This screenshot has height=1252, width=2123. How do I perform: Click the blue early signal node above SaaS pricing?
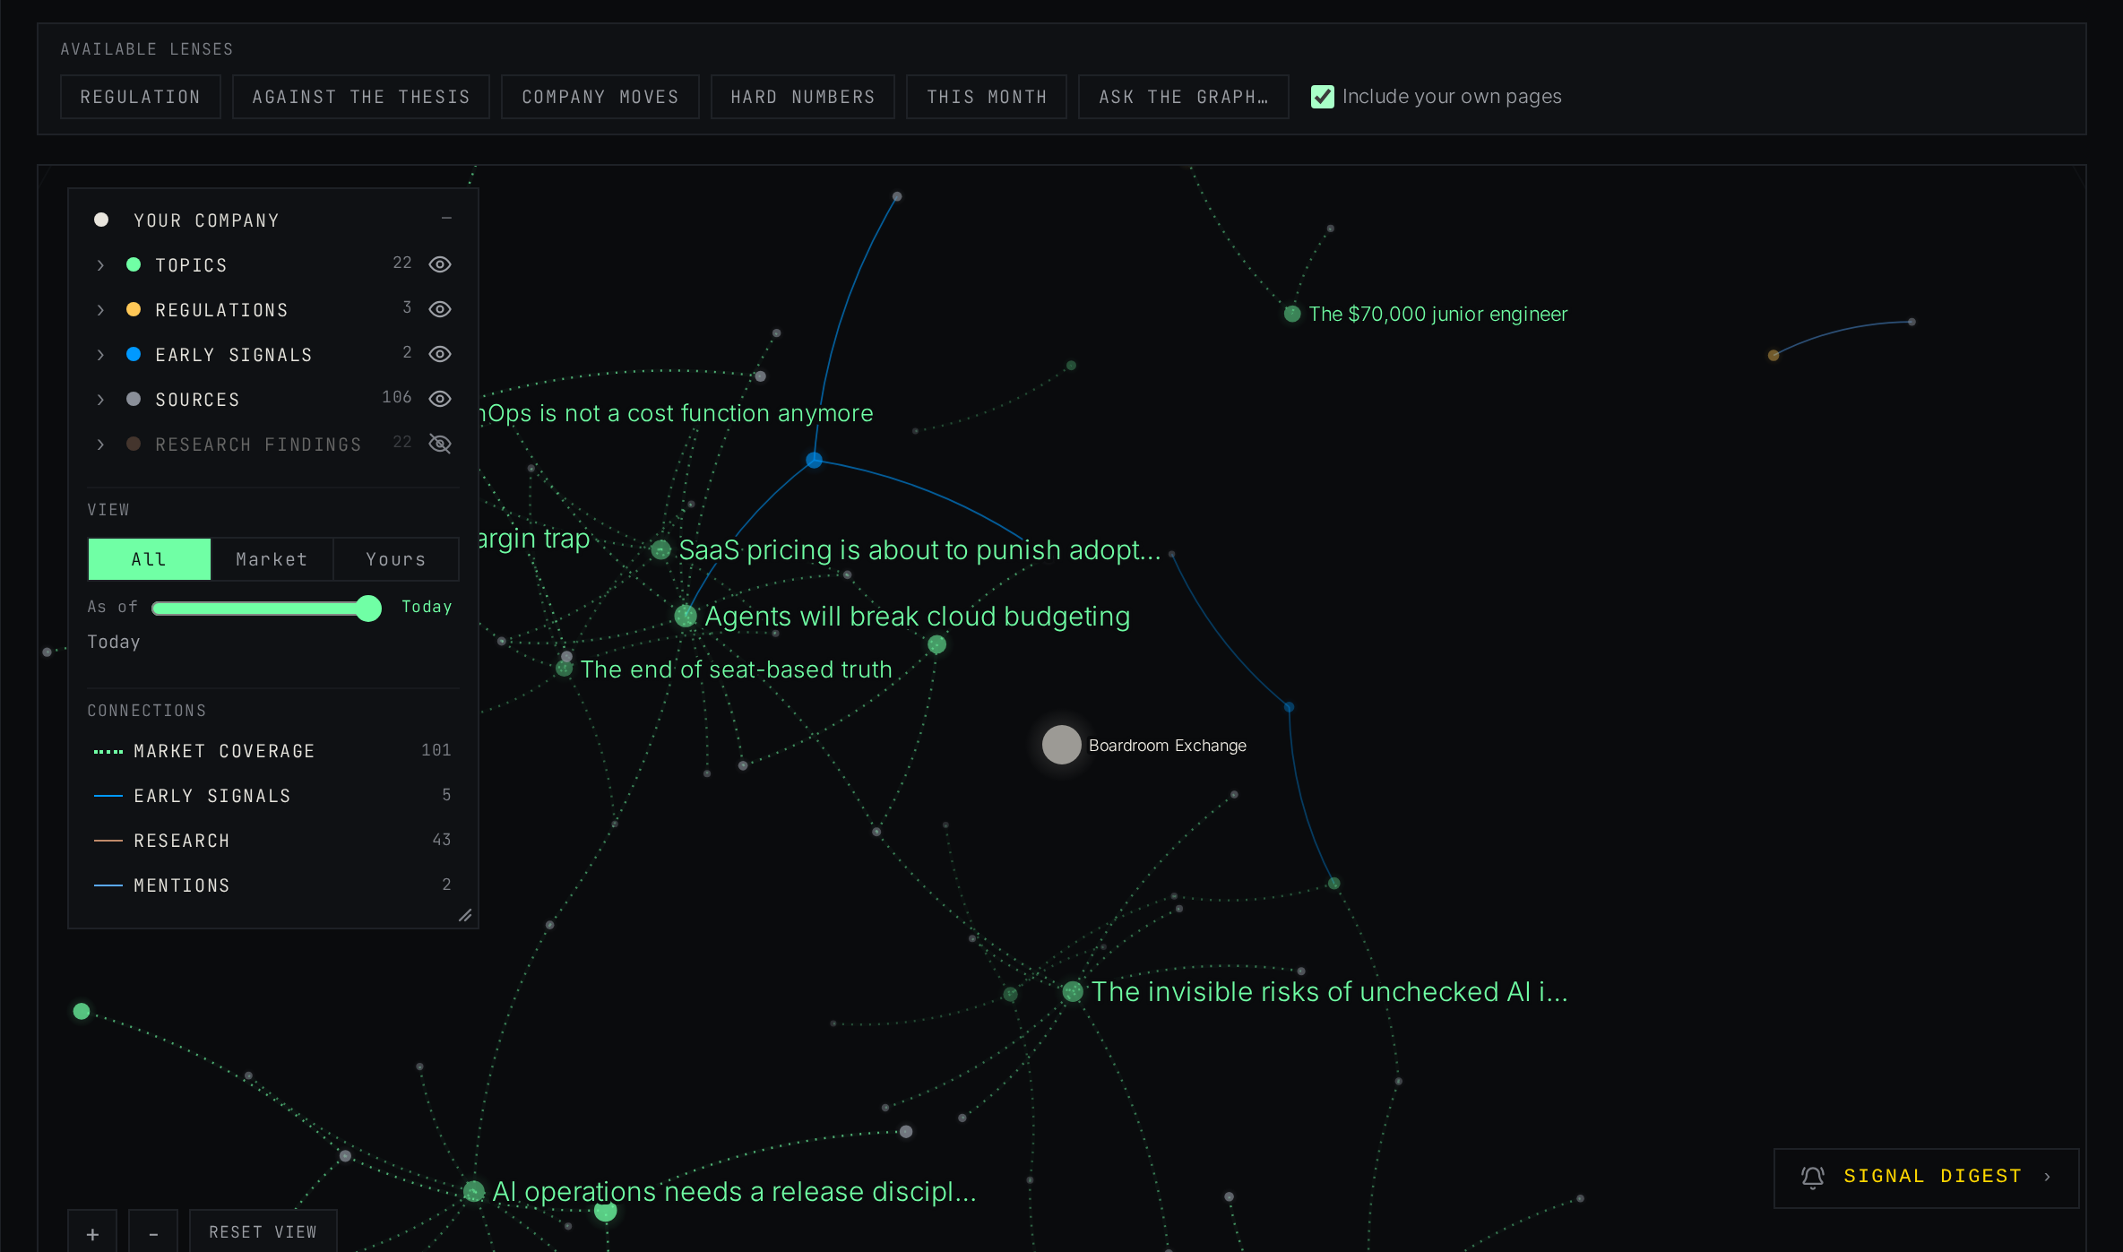814,460
